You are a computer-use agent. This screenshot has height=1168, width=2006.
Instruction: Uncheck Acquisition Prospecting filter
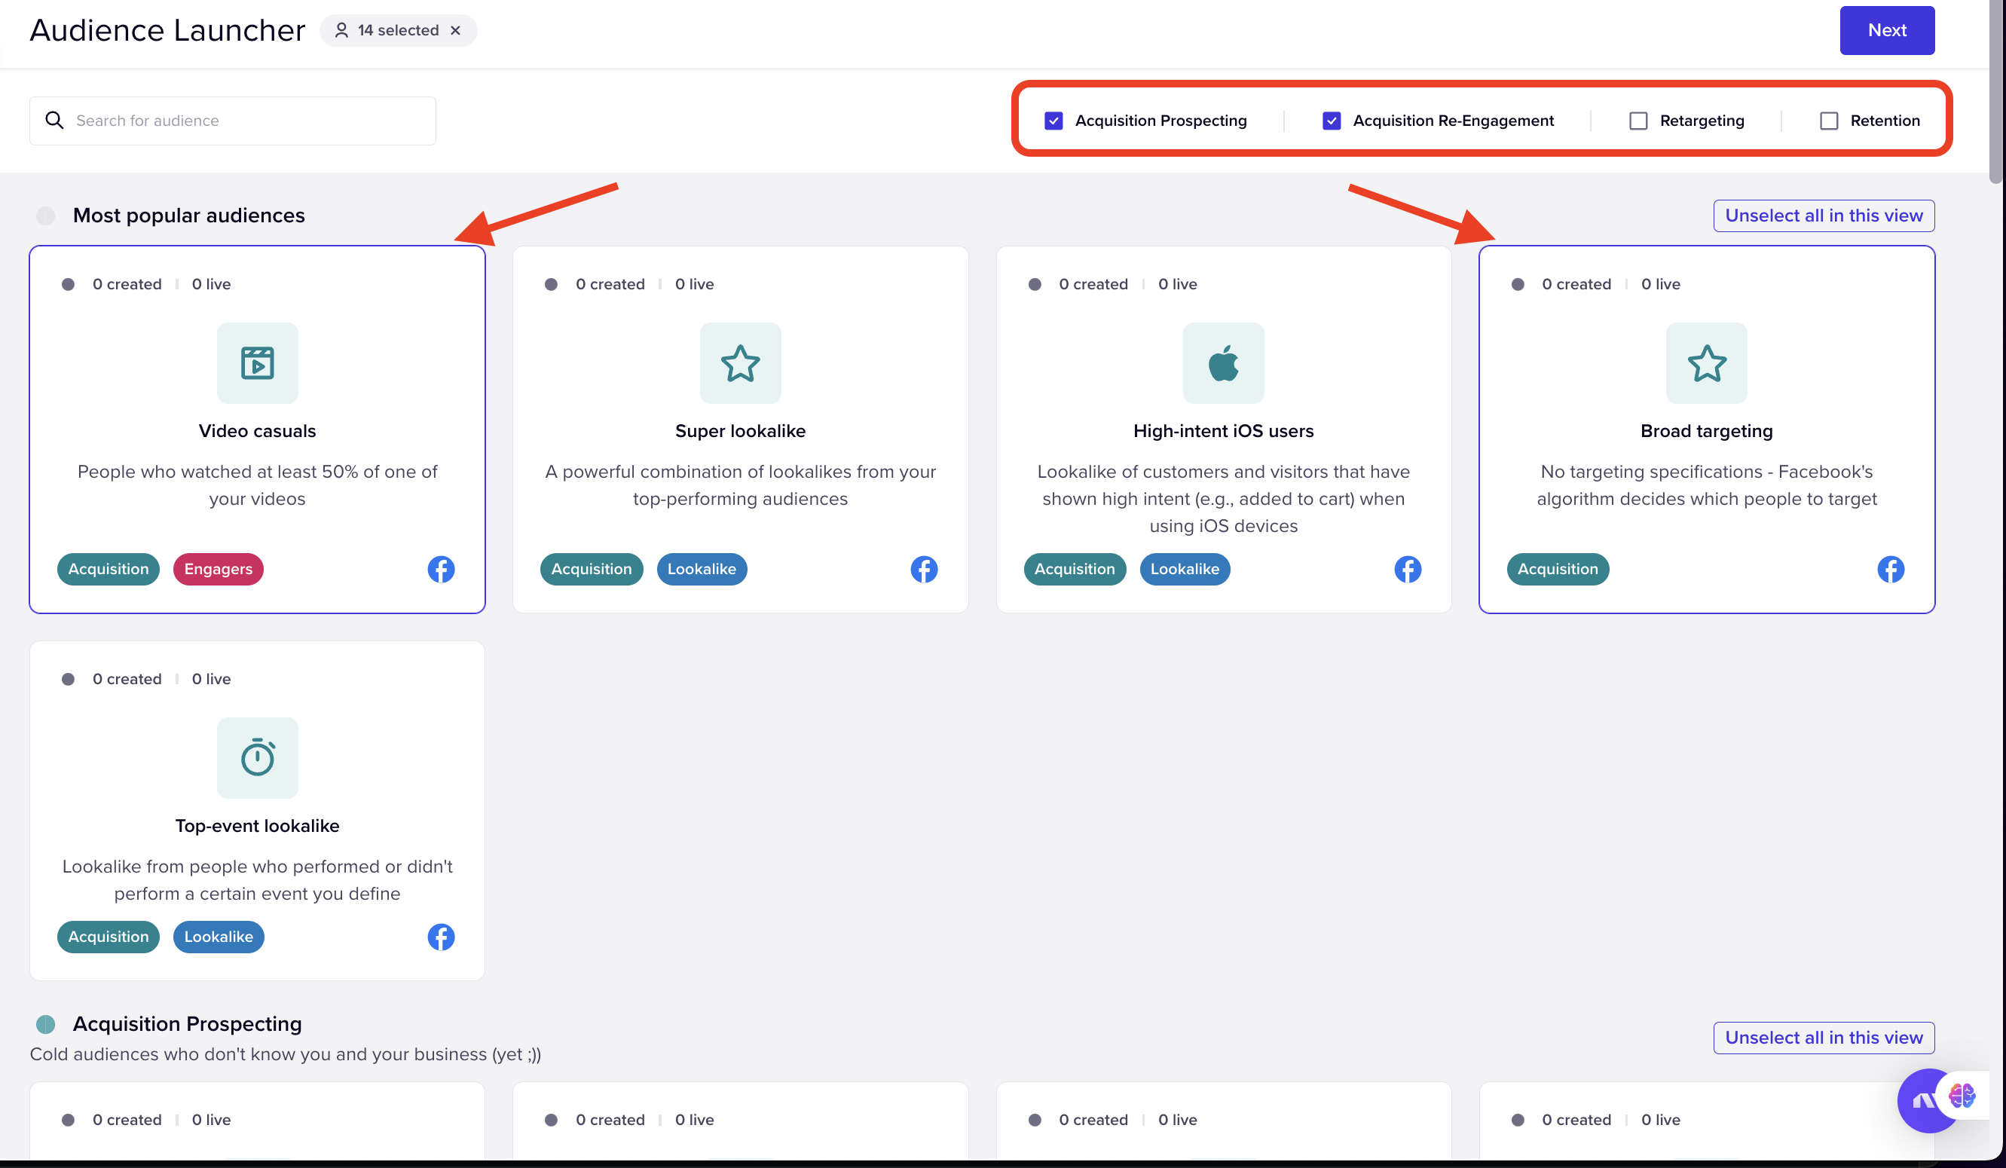1053,121
